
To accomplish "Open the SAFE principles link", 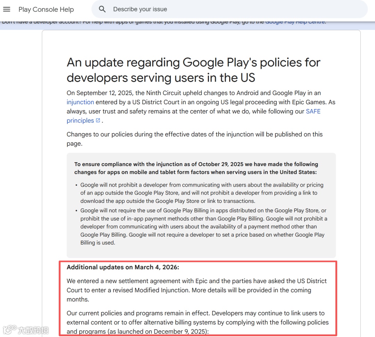I will tap(313, 111).
